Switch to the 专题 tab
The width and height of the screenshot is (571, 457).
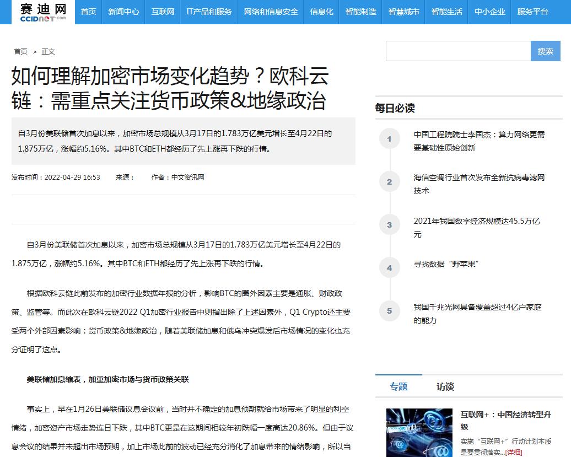click(398, 386)
